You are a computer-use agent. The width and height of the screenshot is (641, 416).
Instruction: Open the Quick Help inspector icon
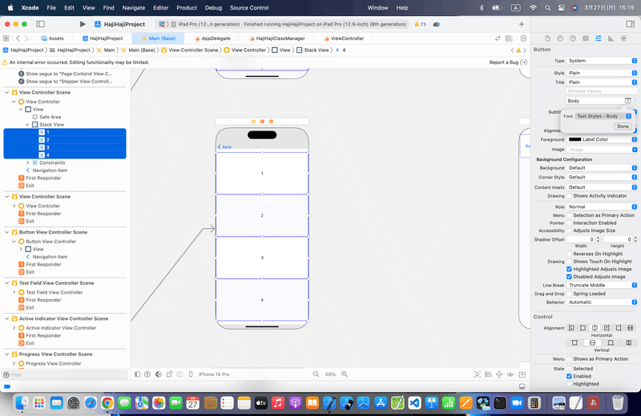click(573, 38)
